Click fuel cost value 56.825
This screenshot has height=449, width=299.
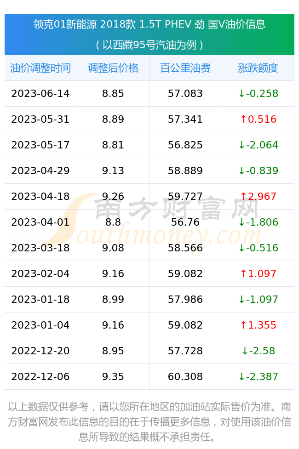185,145
